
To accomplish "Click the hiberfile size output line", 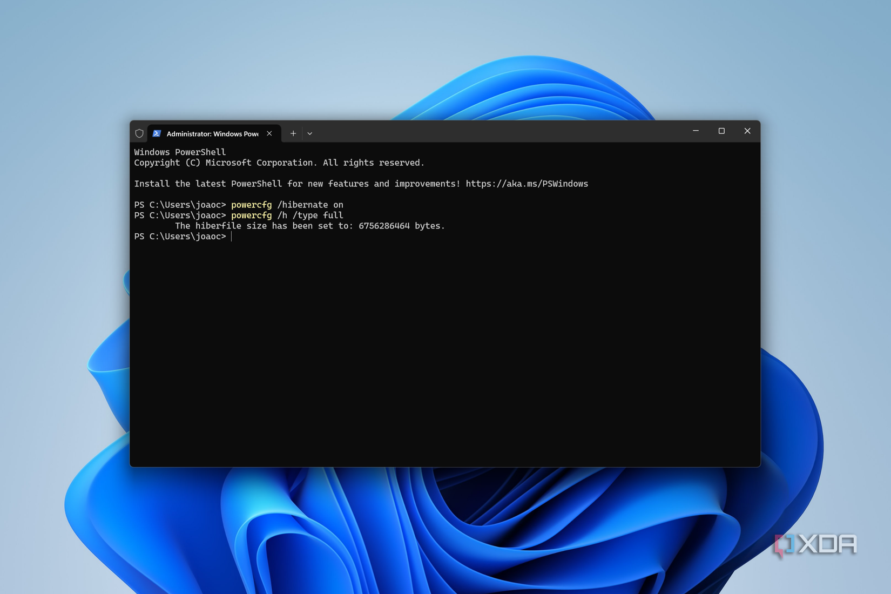I will pos(310,226).
